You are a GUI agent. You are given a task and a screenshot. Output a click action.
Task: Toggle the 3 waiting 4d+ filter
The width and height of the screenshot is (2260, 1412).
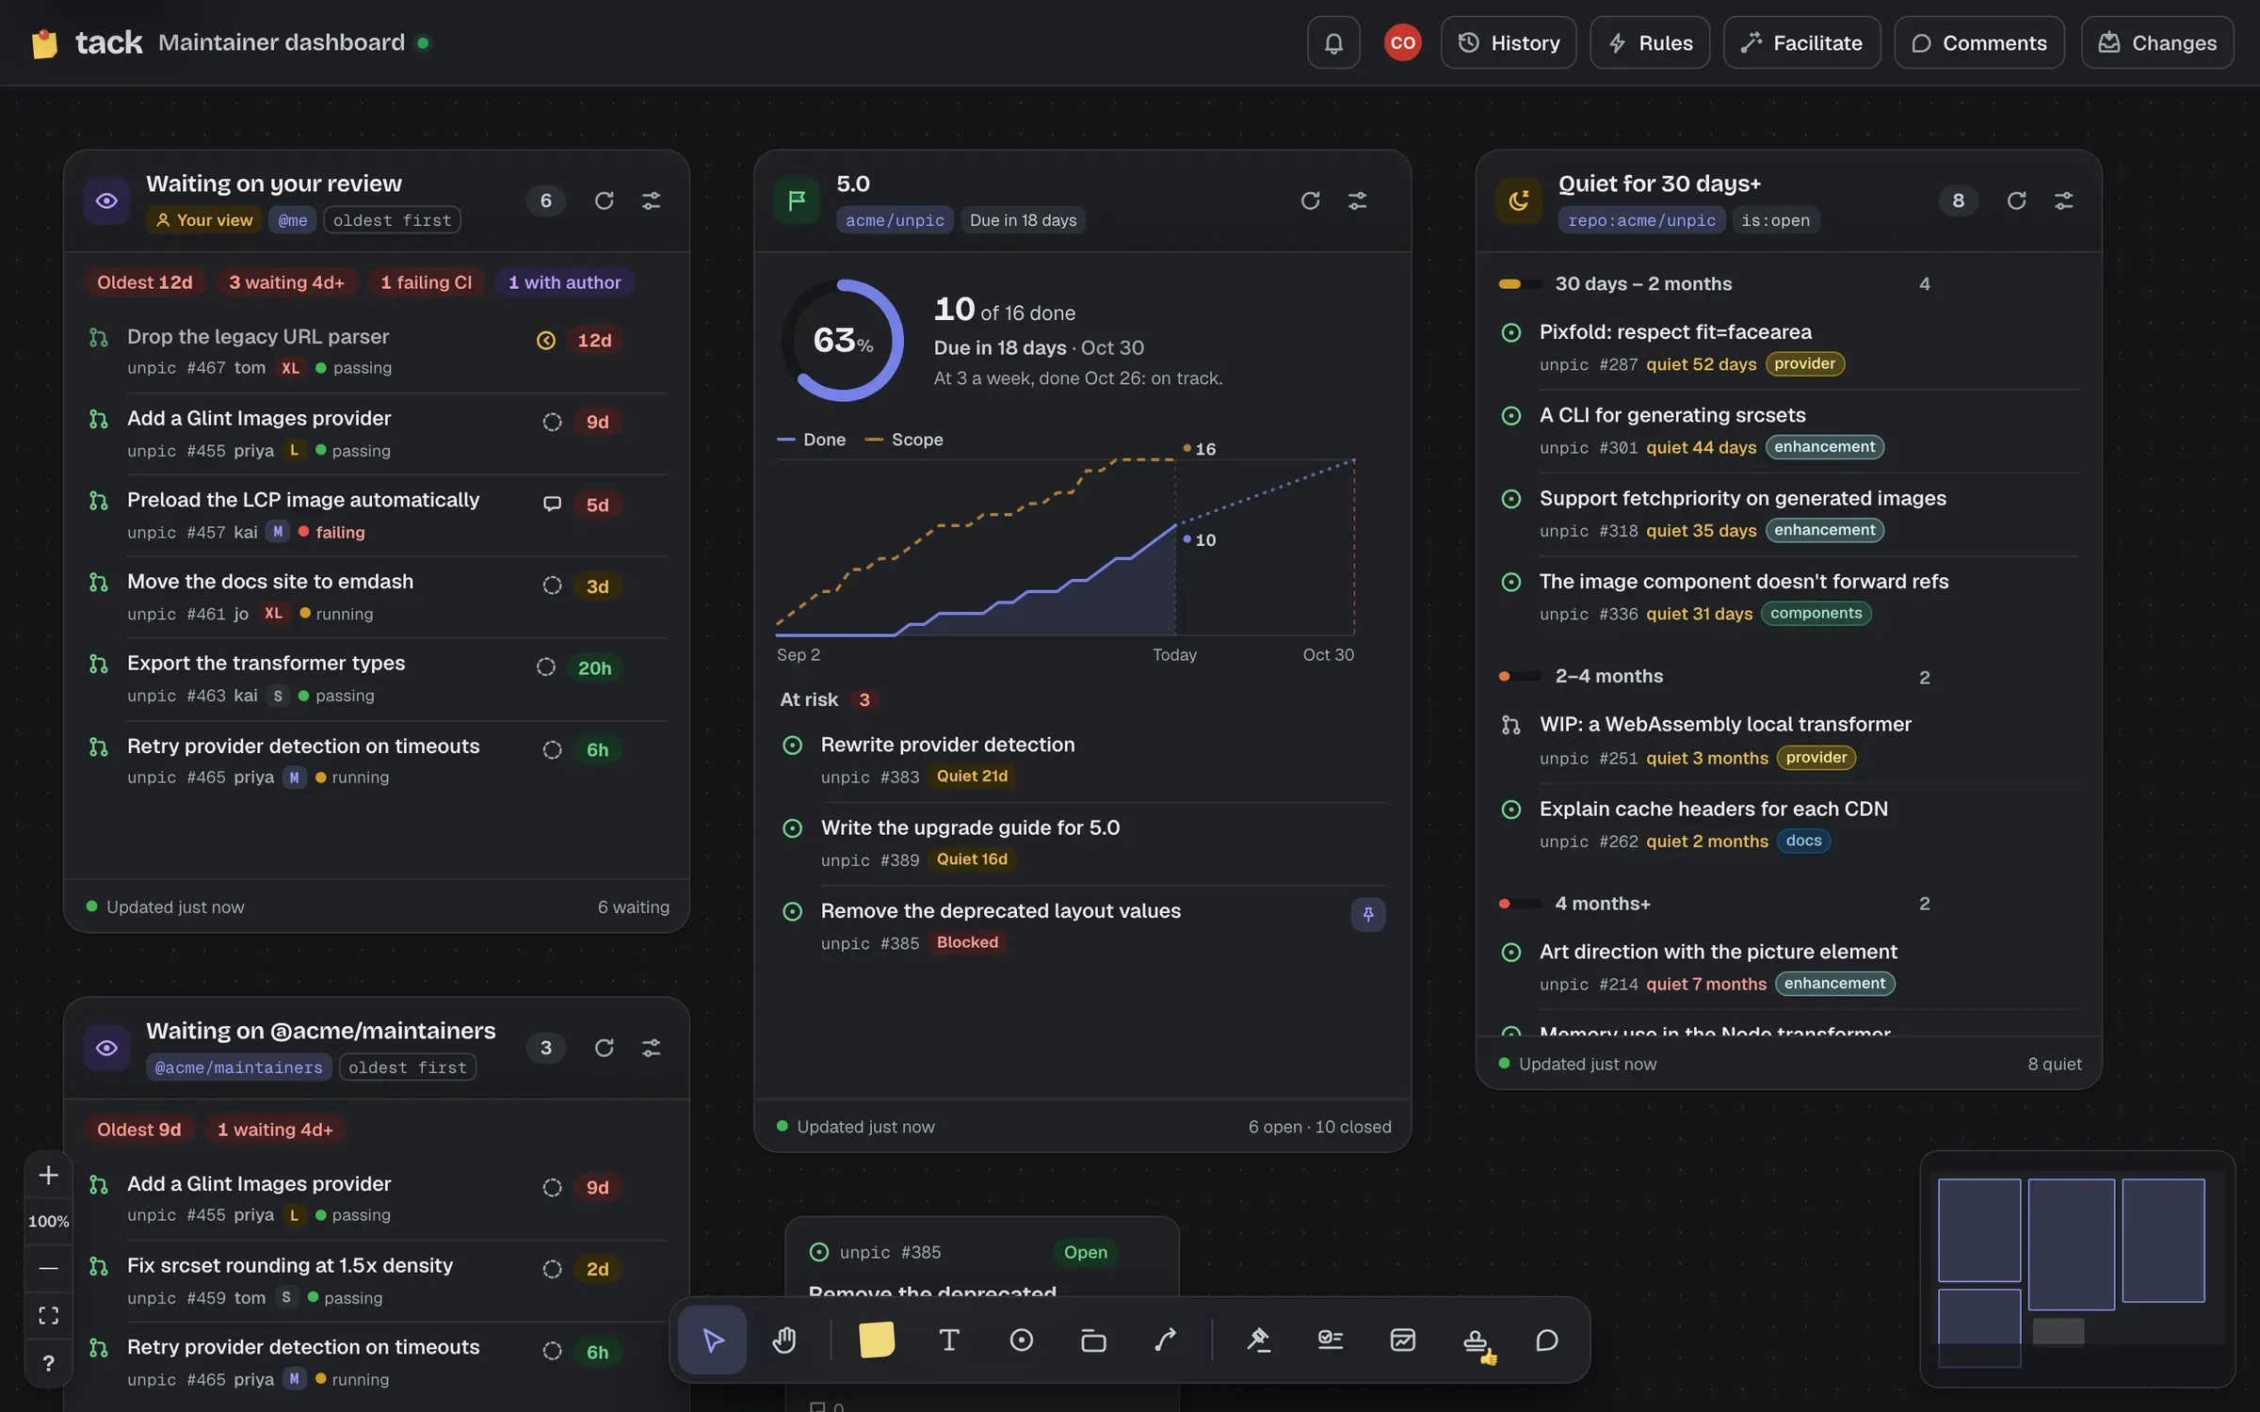click(x=286, y=282)
